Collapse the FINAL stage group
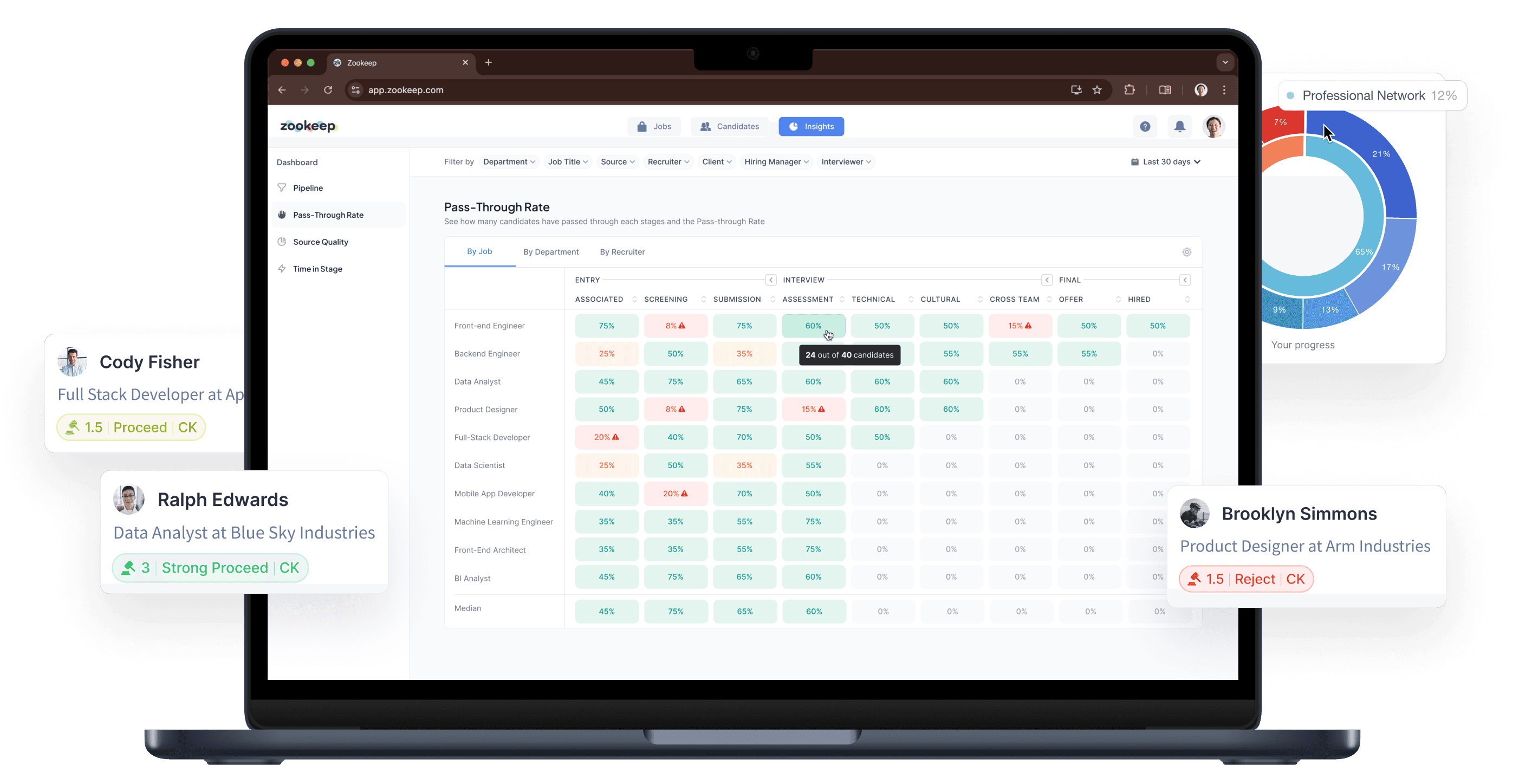Image resolution: width=1519 pixels, height=765 pixels. 1185,280
